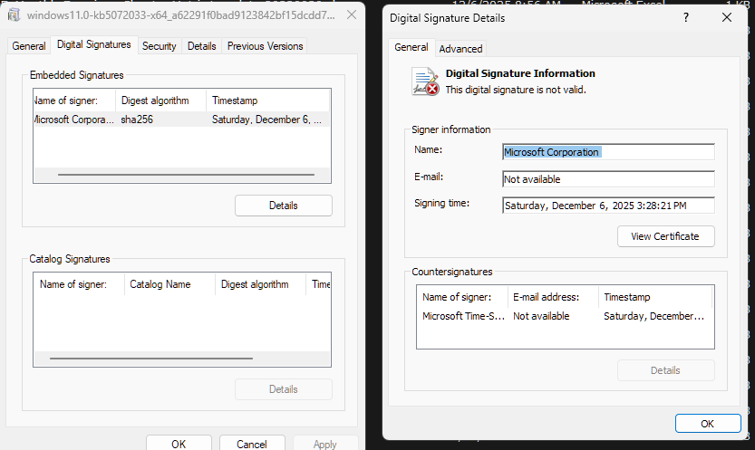Click the help question mark button

coord(685,18)
